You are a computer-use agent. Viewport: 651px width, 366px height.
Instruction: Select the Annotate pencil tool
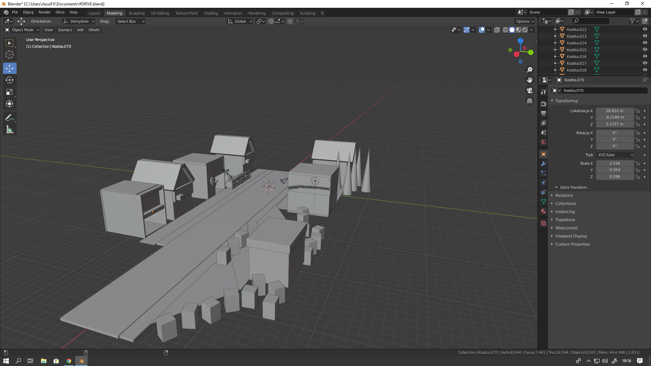(x=9, y=118)
